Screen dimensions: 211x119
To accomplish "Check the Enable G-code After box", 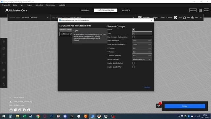I will pos(133,67).
